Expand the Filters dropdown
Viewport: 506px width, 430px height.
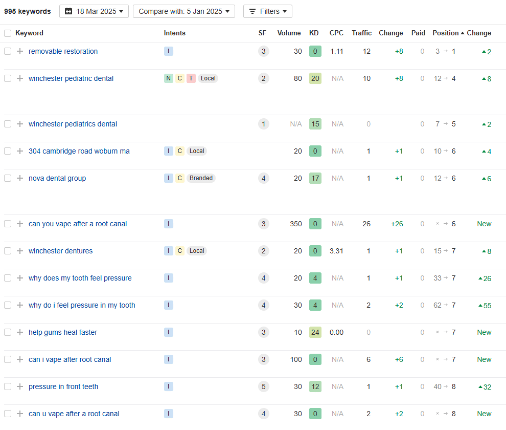point(267,11)
